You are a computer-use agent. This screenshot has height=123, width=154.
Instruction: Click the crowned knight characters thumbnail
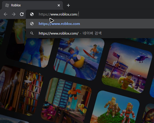coord(114,107)
